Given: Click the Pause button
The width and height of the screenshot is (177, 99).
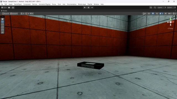Looking at the screenshot, I should point(88,7).
